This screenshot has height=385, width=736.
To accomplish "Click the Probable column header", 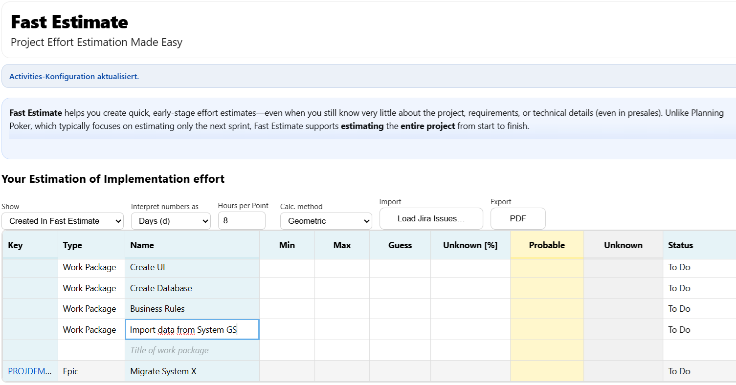I will click(x=546, y=245).
